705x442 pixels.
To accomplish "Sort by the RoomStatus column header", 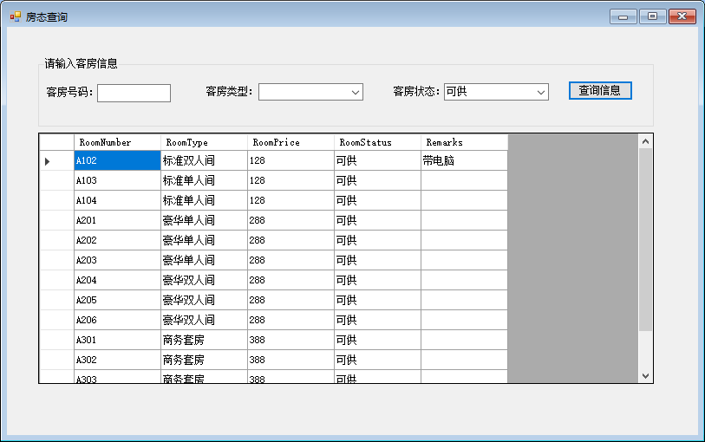I will coord(378,142).
